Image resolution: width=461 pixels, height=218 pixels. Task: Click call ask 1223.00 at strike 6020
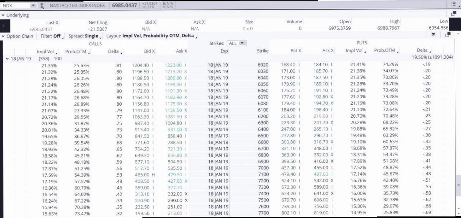(173, 65)
